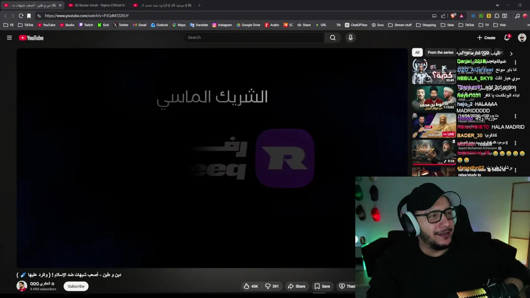530x298 pixels.
Task: Open the 1:15:02 recommended video thumbnail
Action: click(434, 98)
